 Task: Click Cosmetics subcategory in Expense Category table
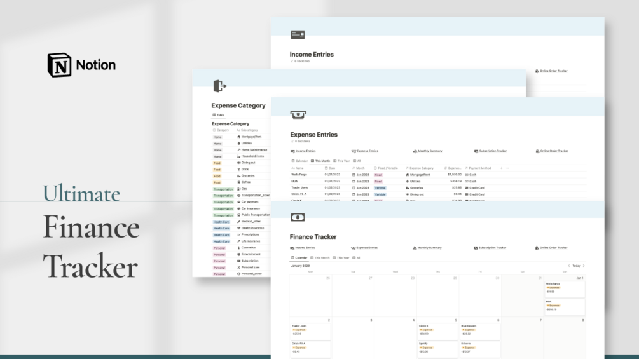pos(247,247)
